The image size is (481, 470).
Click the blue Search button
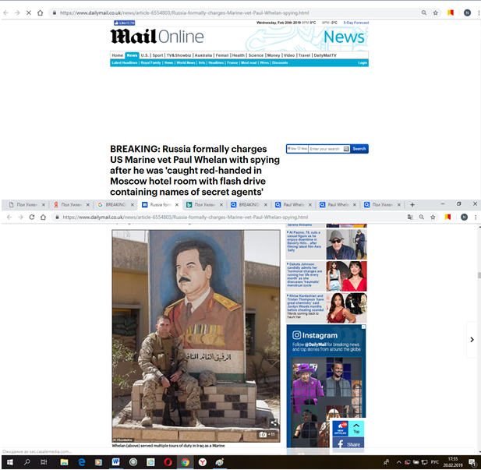coord(359,149)
